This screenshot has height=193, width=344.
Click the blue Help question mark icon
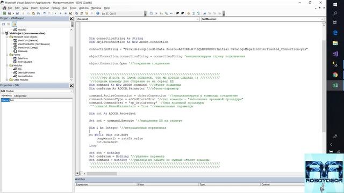click(x=98, y=13)
